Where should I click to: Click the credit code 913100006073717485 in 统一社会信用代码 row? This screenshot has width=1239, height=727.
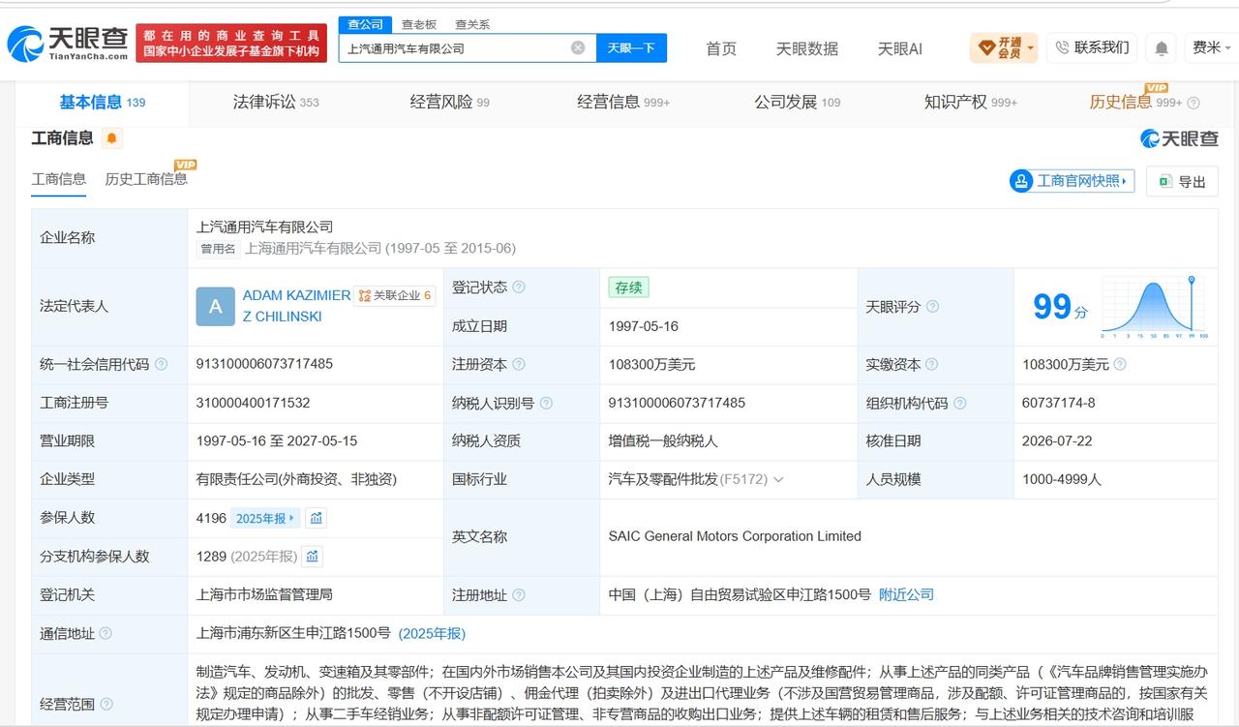264,364
